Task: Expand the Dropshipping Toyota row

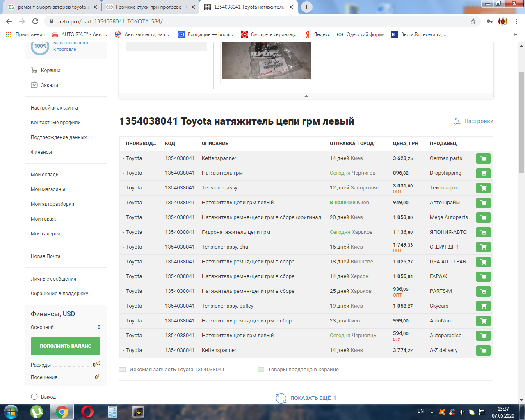Action: (x=123, y=173)
